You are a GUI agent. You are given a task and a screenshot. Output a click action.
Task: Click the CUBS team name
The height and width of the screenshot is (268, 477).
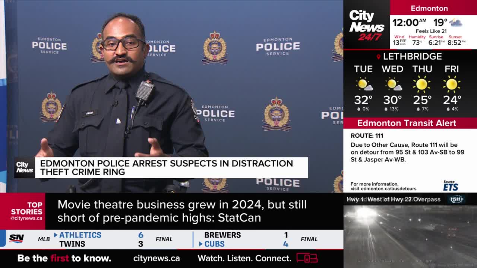(214, 244)
